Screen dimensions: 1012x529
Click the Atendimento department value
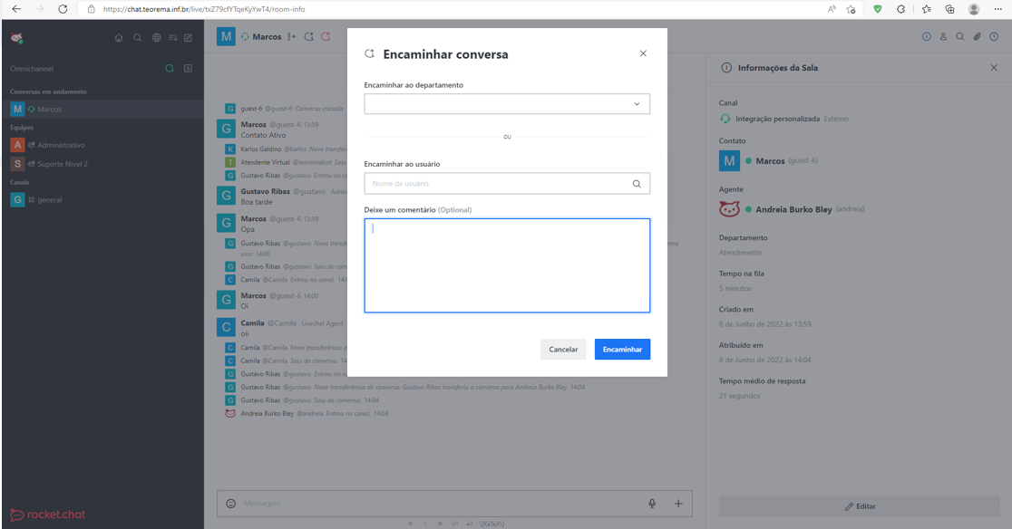tap(740, 253)
